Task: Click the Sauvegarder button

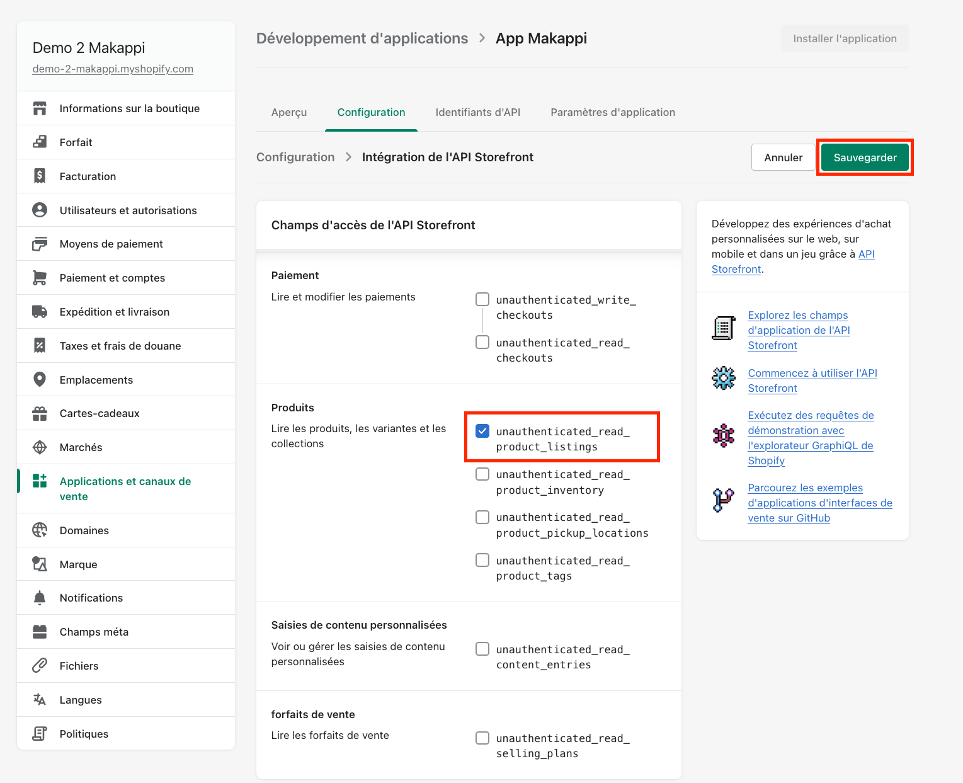Action: (x=865, y=157)
